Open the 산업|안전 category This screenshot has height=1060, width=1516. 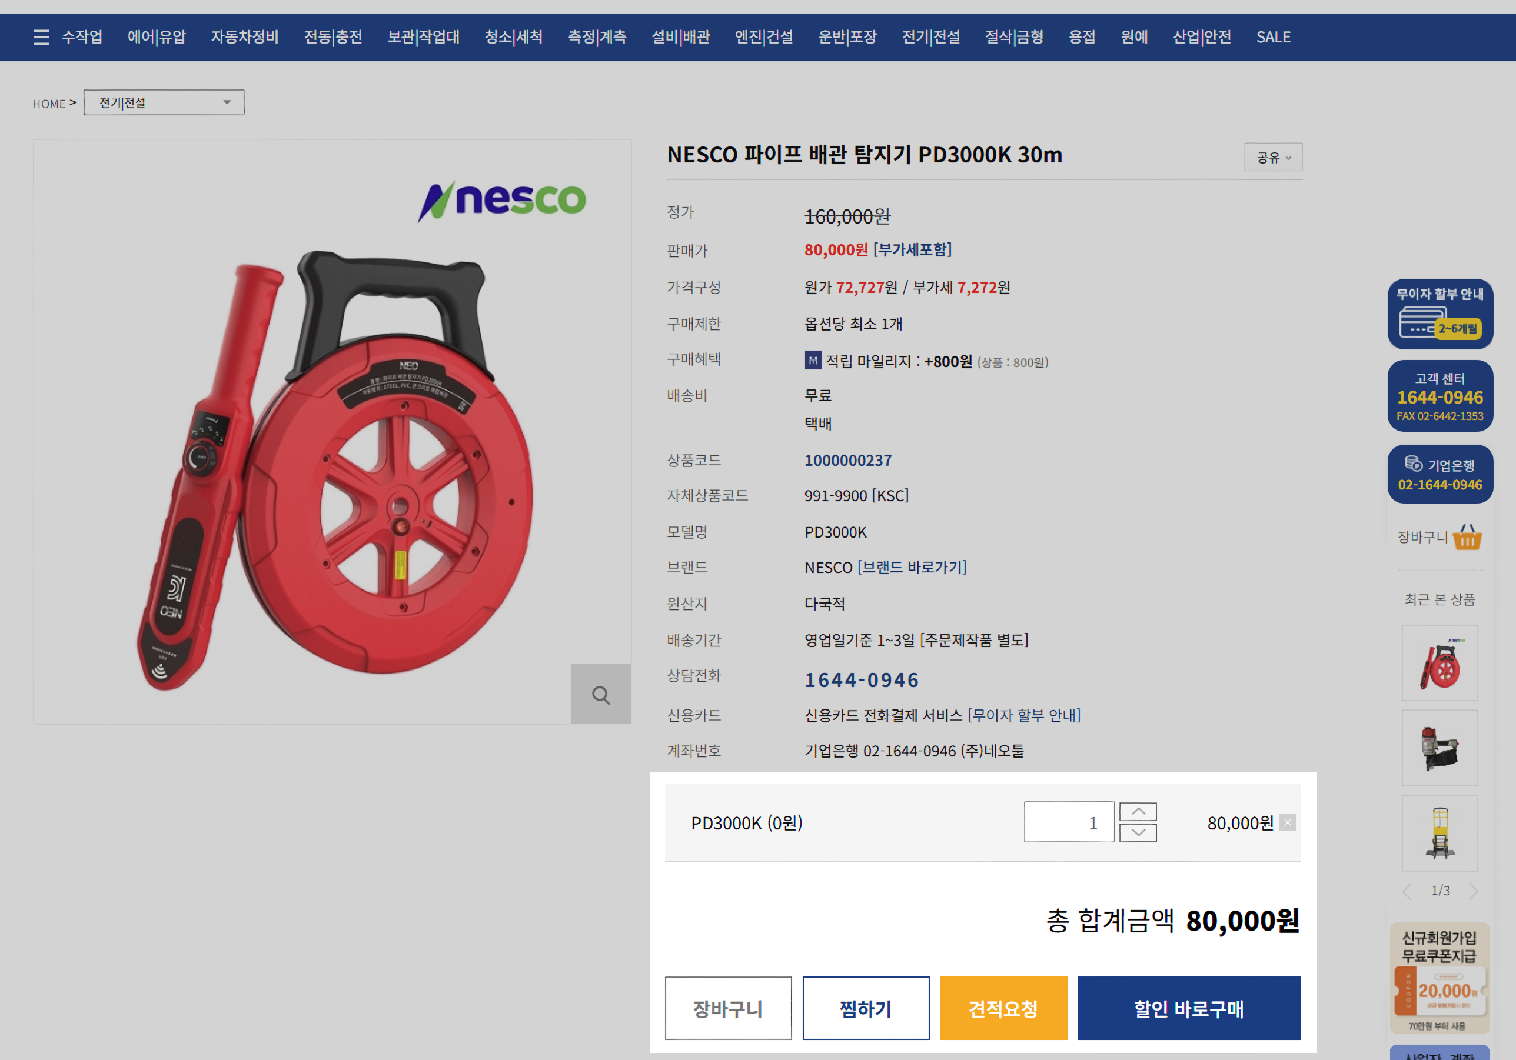click(1202, 37)
